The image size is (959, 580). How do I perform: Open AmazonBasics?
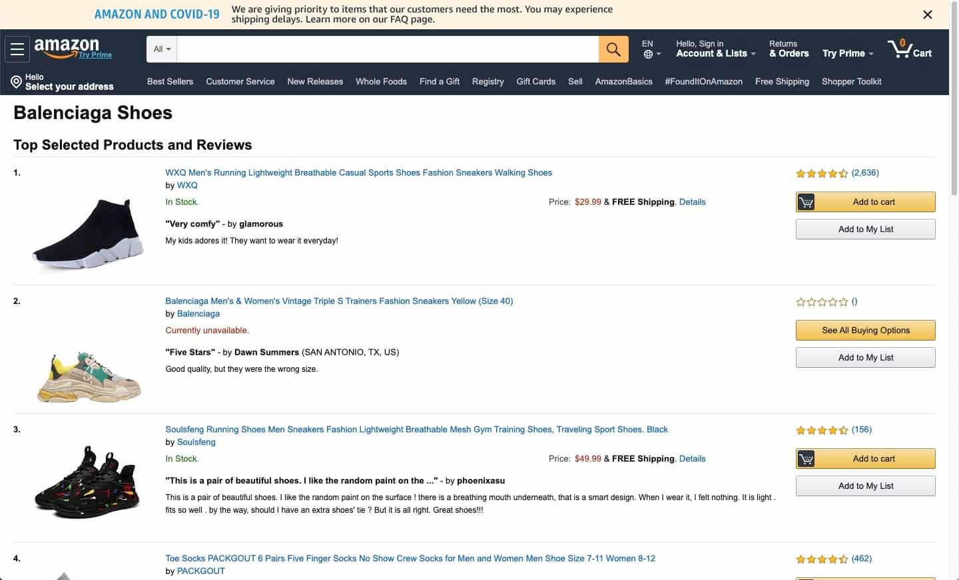point(624,81)
